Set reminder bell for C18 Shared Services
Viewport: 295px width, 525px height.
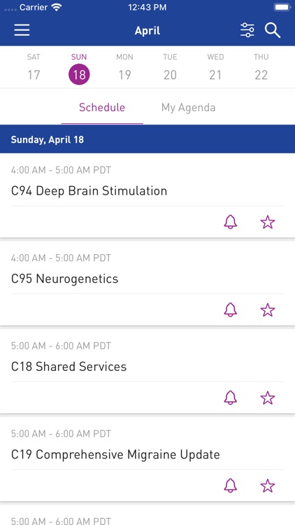coord(231,398)
